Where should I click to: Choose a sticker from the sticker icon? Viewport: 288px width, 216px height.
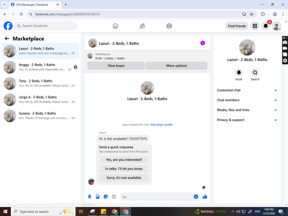[x=105, y=196]
